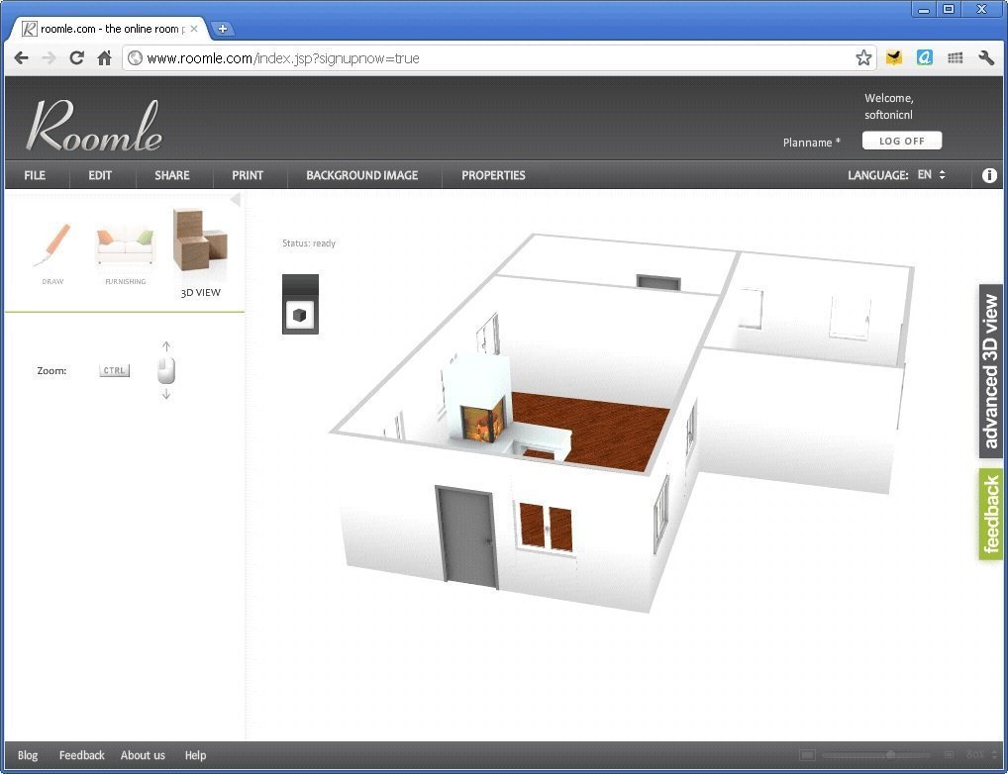This screenshot has width=1008, height=774.
Task: Open the File menu
Action: 35,175
